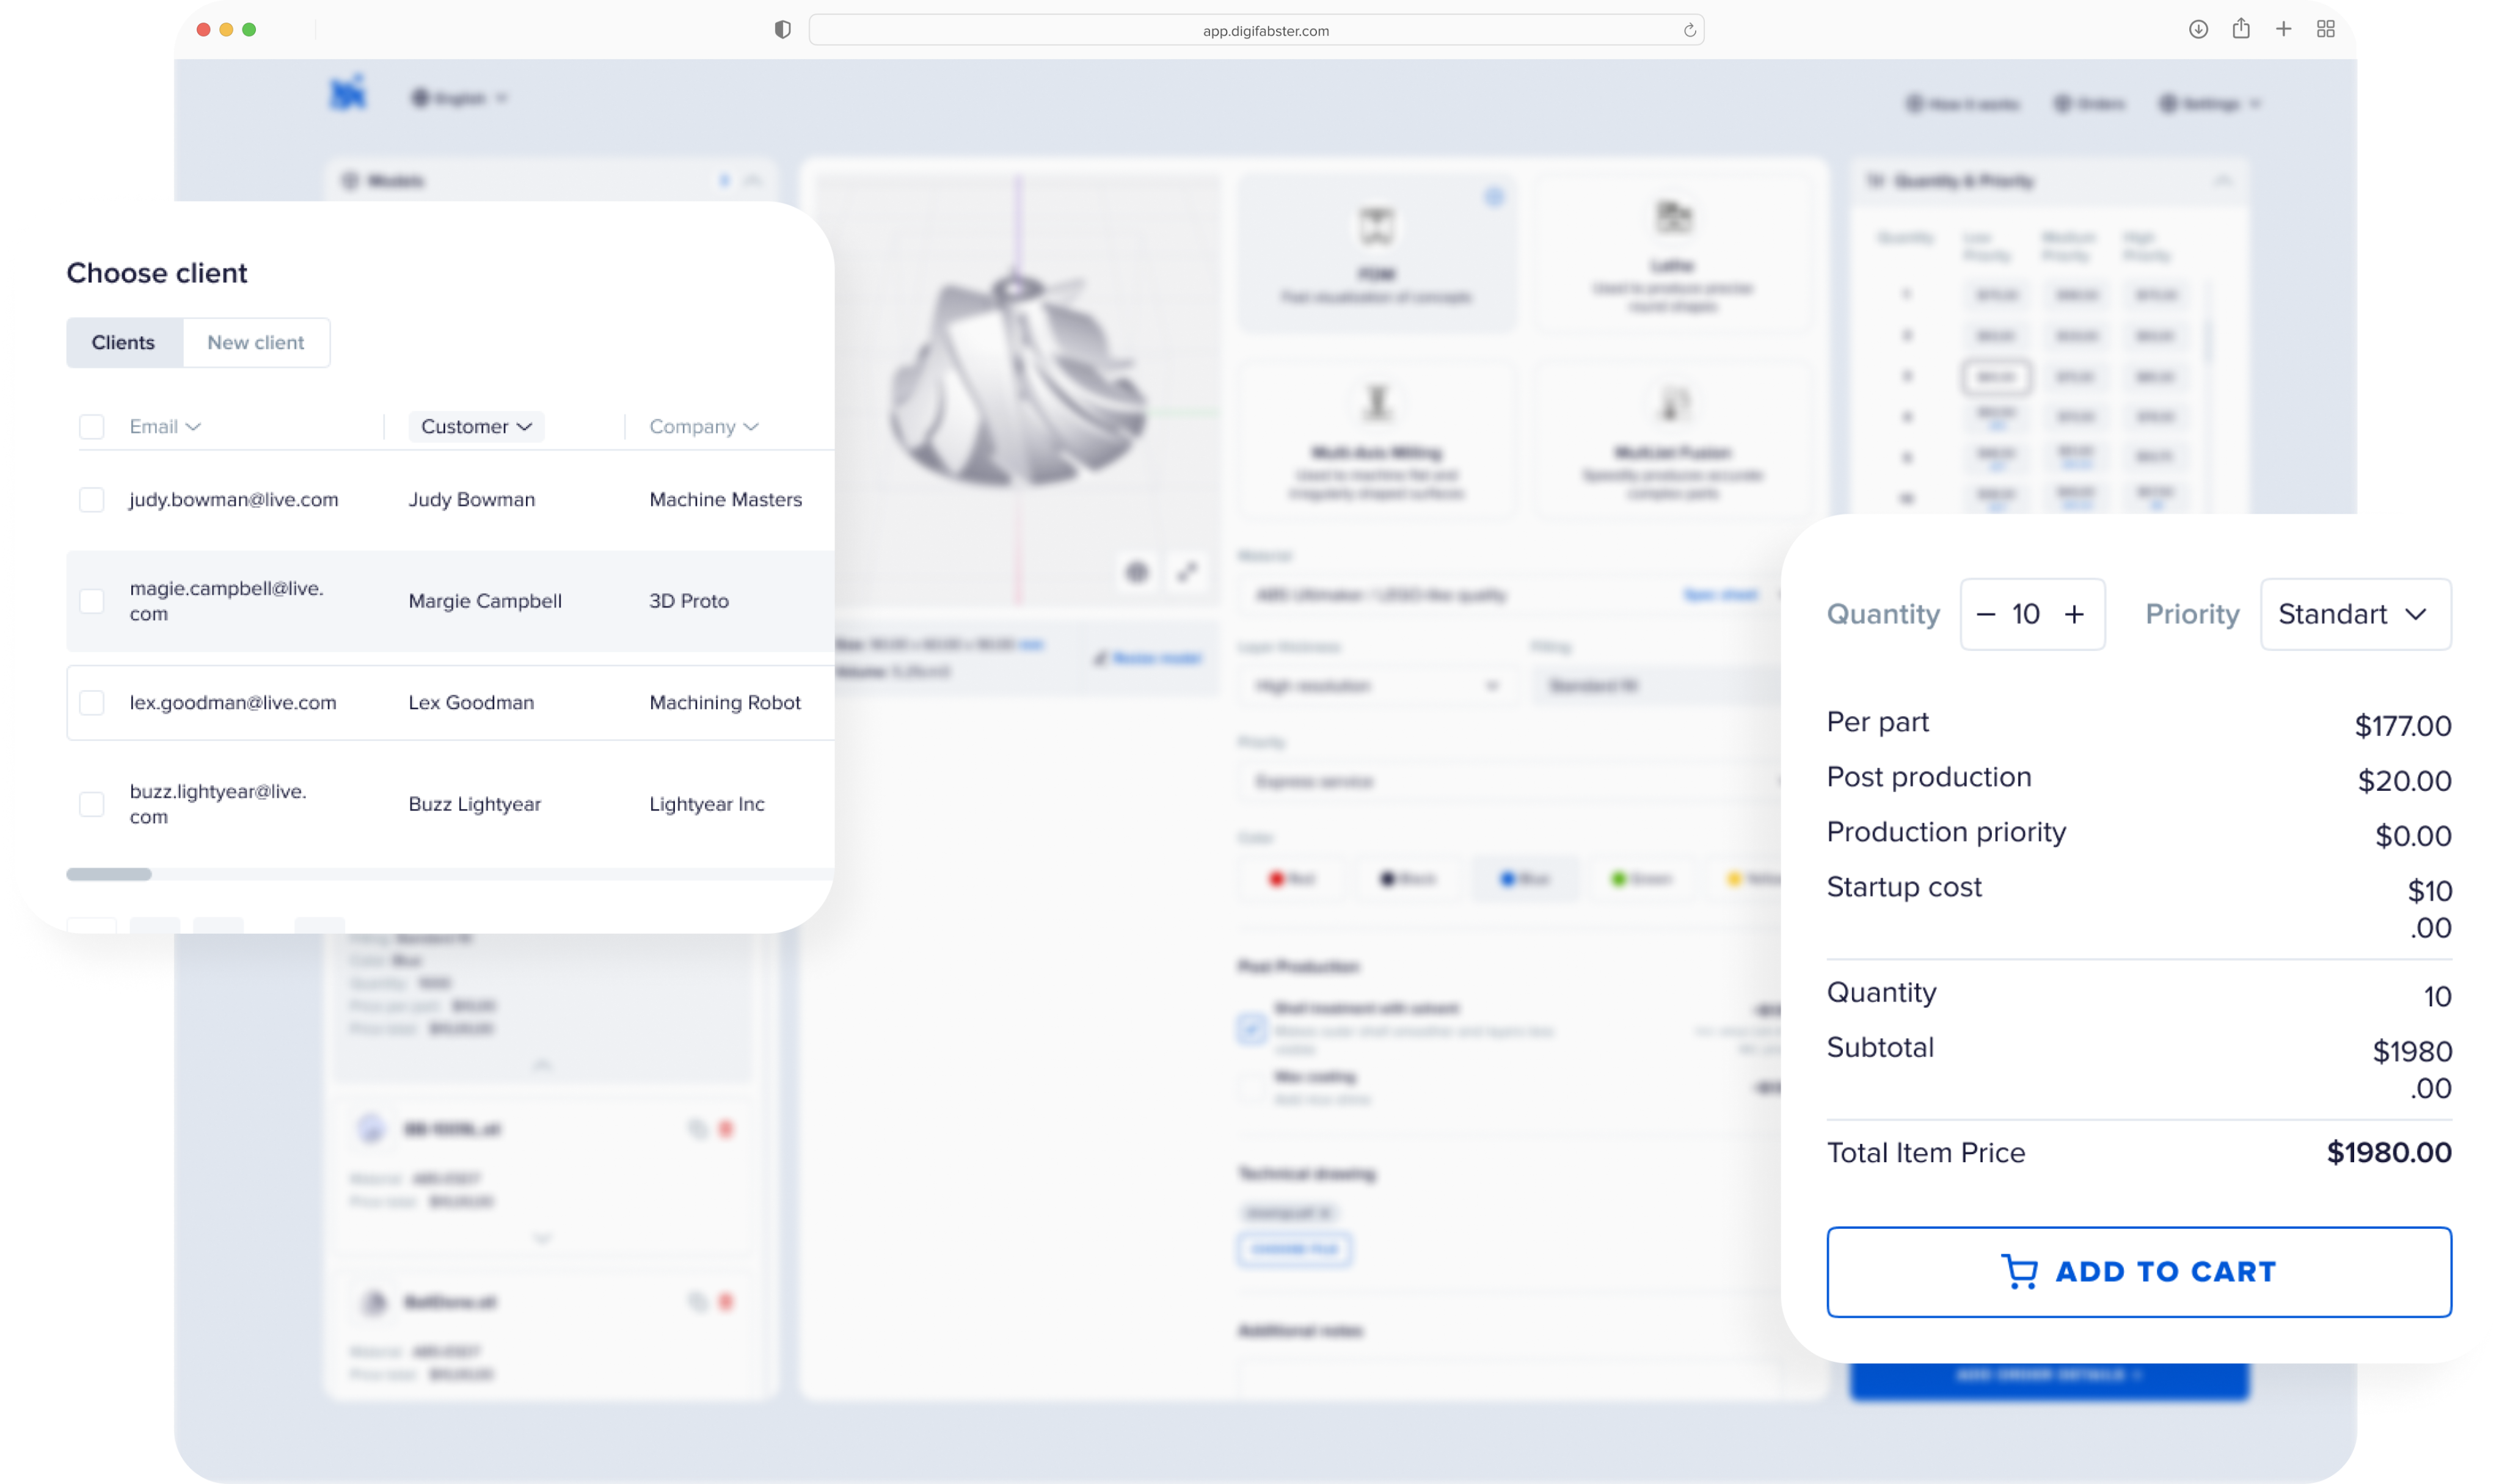Image resolution: width=2502 pixels, height=1484 pixels.
Task: Reload the page with the refresh icon
Action: 1689,30
